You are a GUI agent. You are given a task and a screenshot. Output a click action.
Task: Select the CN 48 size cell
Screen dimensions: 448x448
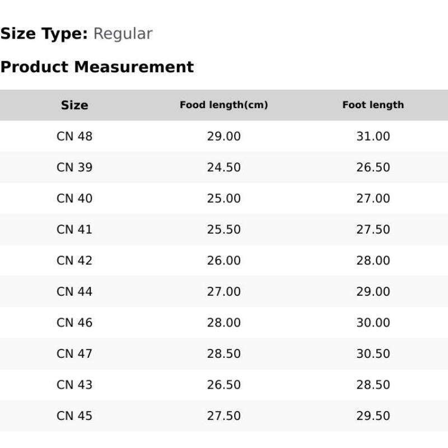(x=74, y=137)
